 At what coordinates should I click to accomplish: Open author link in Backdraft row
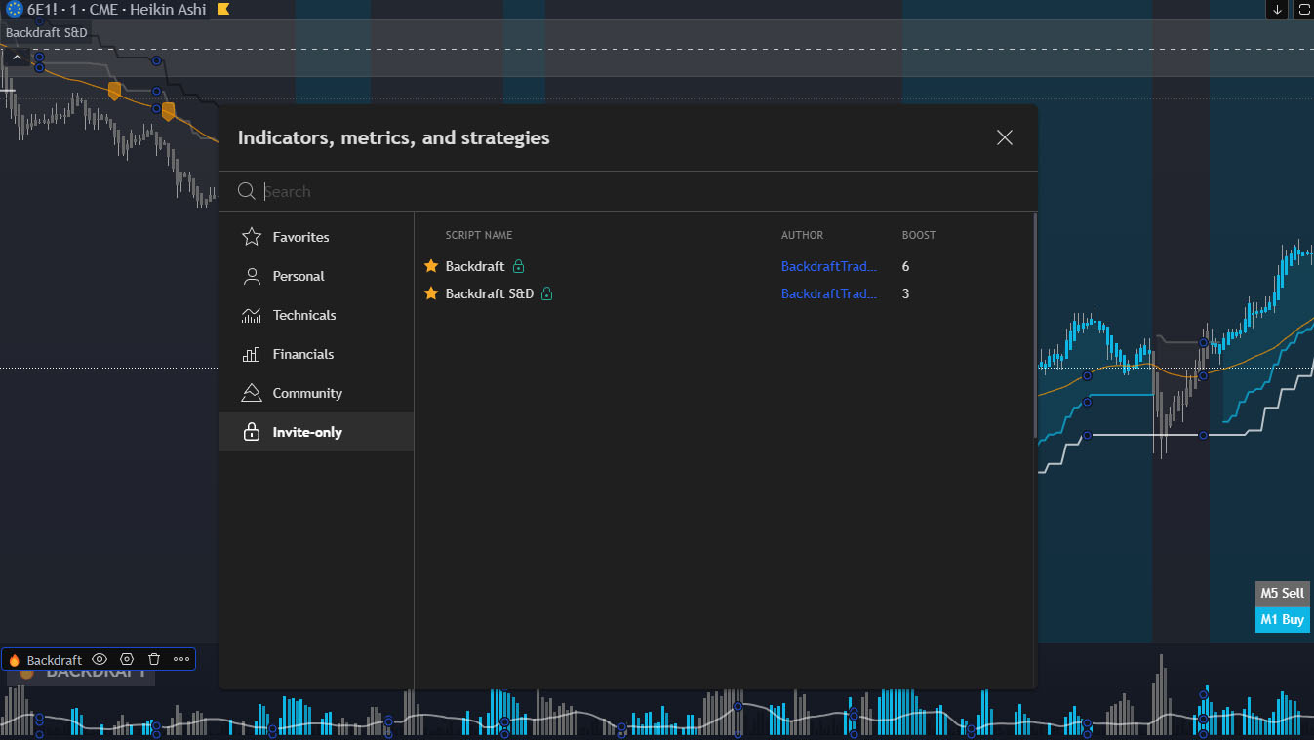click(829, 266)
